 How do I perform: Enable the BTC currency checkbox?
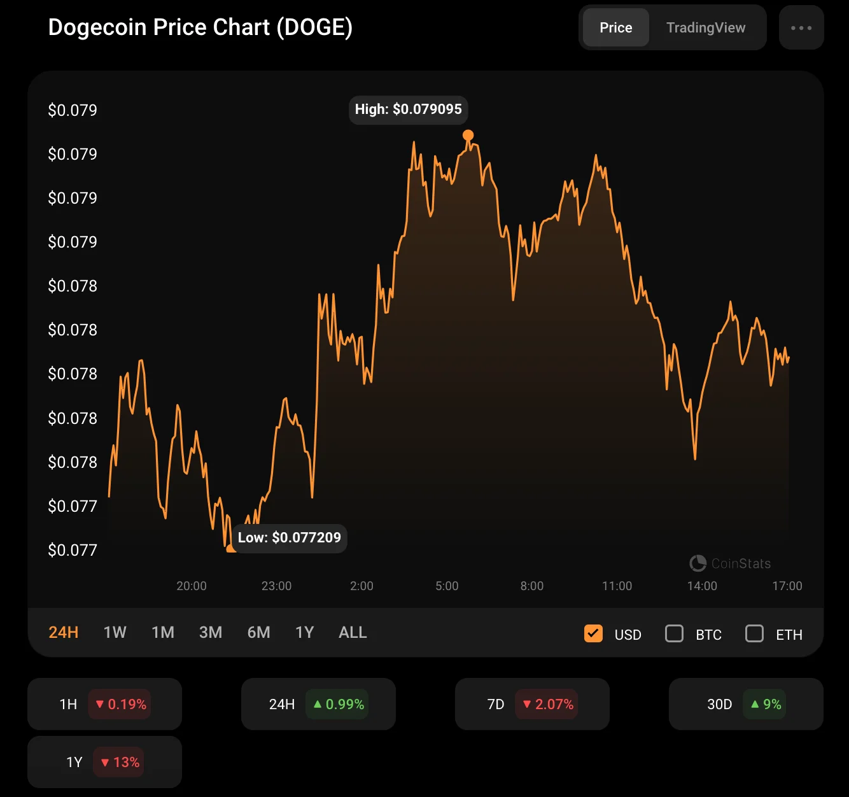coord(674,633)
